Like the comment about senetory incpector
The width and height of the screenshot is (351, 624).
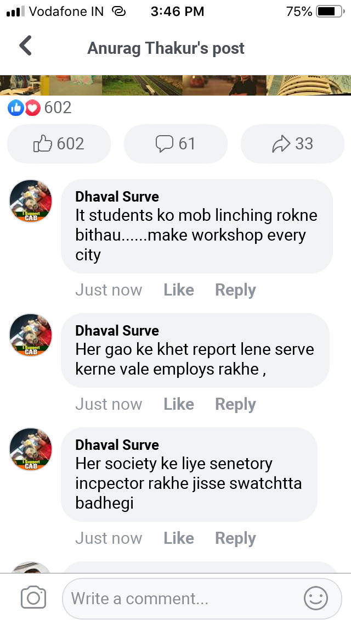(179, 538)
